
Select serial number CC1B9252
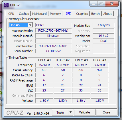53,51
